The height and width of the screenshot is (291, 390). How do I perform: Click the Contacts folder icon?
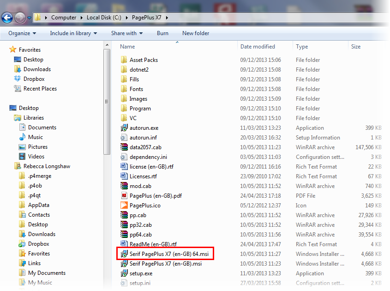(22, 215)
